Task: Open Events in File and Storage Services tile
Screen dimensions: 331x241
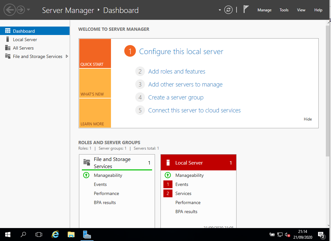Action: 100,184
